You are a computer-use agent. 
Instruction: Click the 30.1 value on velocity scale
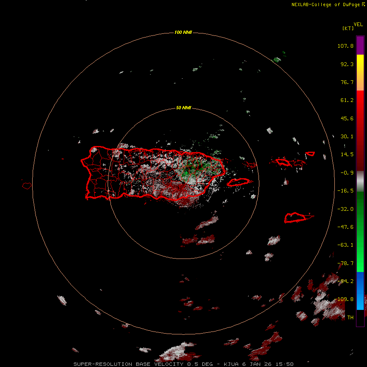(x=347, y=137)
